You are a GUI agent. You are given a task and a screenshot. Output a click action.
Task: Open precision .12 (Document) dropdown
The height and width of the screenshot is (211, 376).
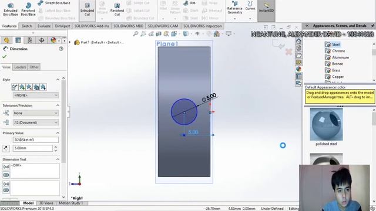tap(35, 122)
